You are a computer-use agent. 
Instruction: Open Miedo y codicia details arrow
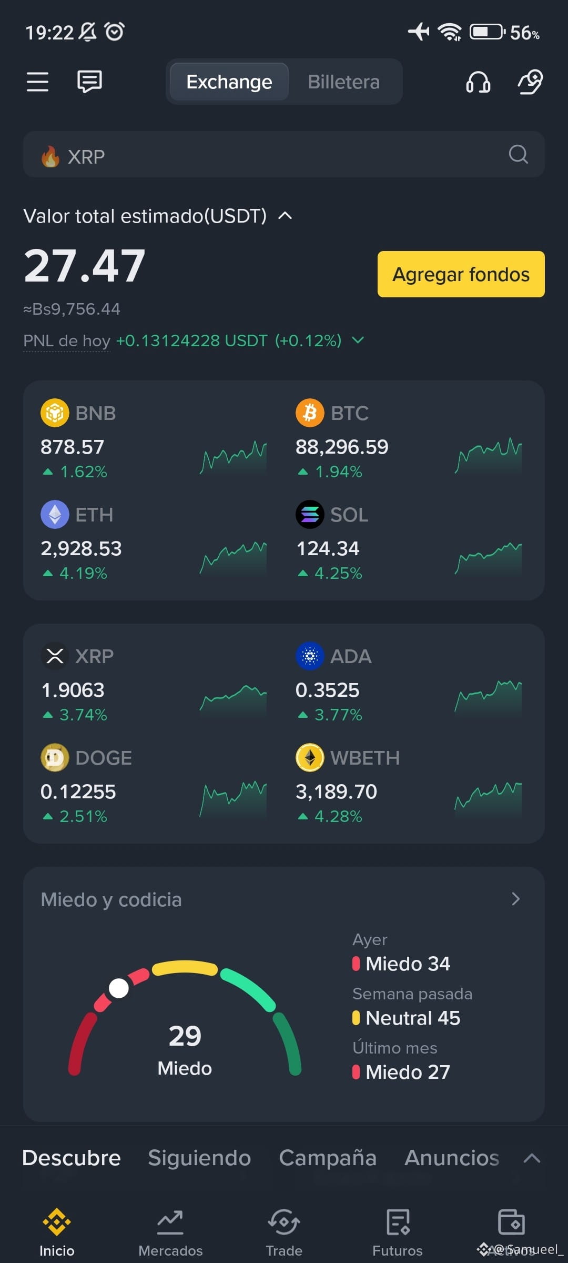click(515, 899)
